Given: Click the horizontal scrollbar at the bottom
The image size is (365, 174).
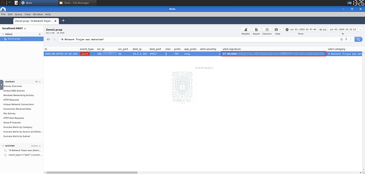Looking at the screenshot, I should [x=92, y=173].
